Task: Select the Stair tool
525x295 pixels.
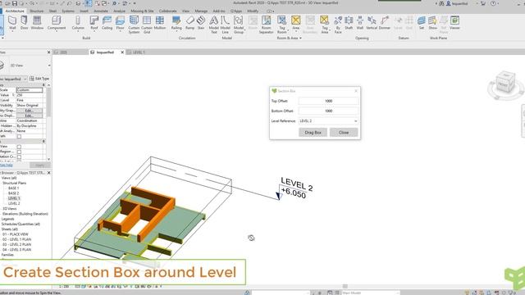Action: point(201,23)
